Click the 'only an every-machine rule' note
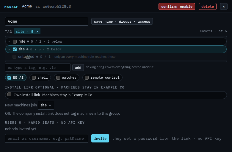This screenshot has width=232, height=152. click(85, 57)
